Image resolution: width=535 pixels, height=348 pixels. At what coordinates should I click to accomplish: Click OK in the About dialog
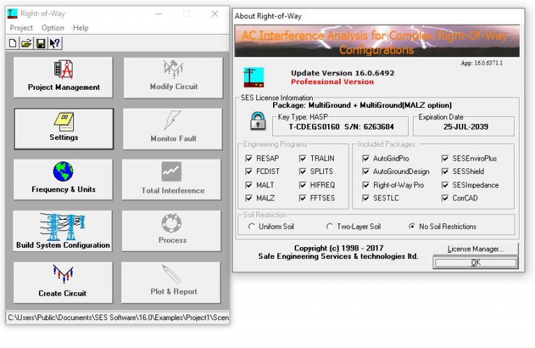(x=475, y=262)
